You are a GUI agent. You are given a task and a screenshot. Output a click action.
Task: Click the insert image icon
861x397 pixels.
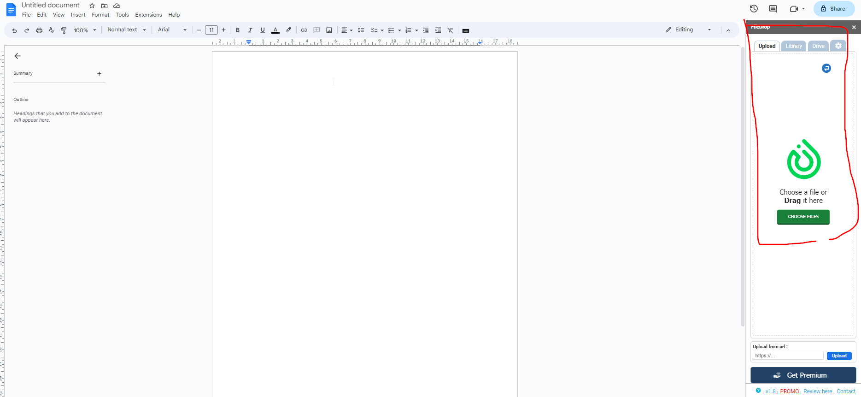point(329,30)
